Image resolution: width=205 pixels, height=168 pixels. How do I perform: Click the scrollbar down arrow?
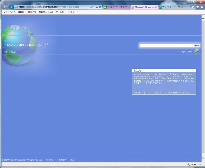coord(203,158)
